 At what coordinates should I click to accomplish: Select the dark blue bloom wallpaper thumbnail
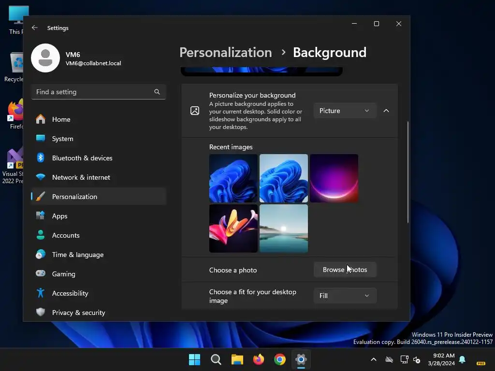pos(233,178)
